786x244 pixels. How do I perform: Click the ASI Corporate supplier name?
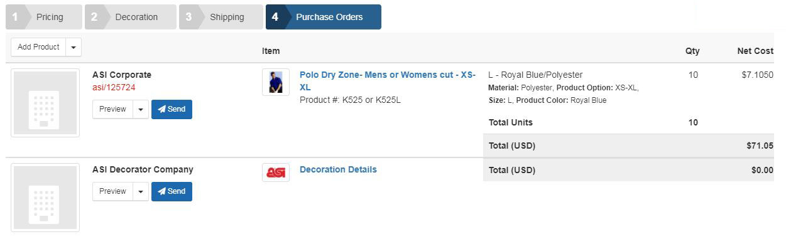point(122,75)
